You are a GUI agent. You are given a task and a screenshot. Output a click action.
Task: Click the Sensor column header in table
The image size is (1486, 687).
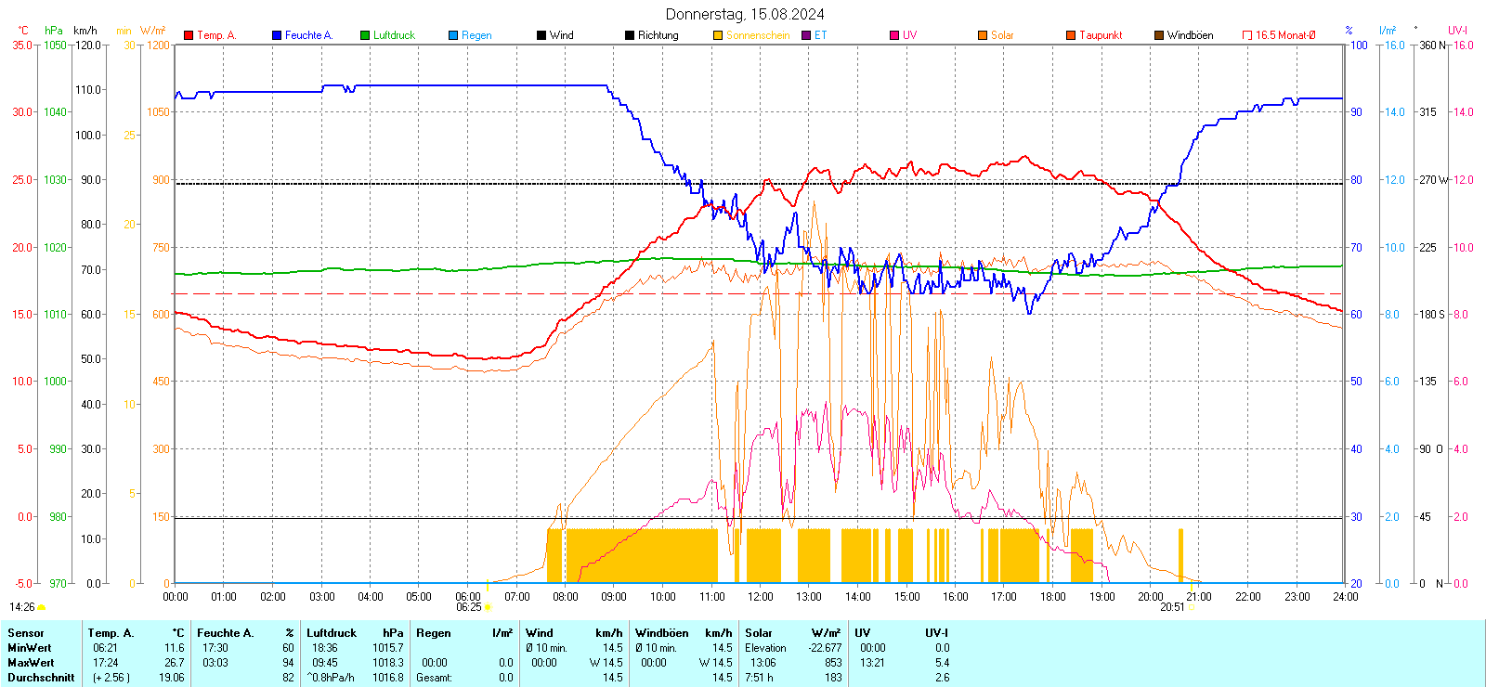point(26,633)
